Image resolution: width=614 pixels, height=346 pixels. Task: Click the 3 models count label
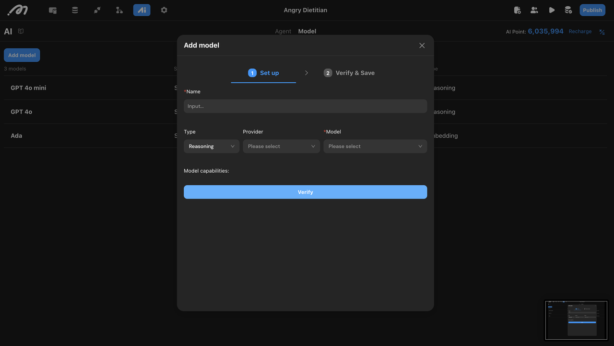click(x=15, y=69)
